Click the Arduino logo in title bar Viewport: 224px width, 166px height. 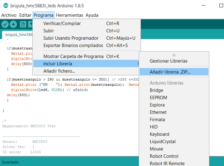click(x=5, y=5)
